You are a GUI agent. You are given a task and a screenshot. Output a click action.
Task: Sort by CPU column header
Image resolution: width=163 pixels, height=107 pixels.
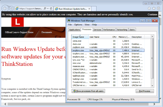114,37
